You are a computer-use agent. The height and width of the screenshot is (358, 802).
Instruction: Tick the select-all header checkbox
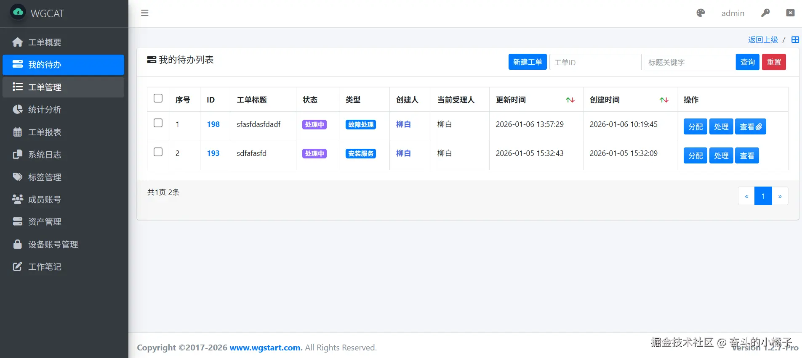point(158,98)
